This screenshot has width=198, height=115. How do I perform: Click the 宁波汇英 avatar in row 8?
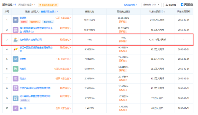coord(15,88)
